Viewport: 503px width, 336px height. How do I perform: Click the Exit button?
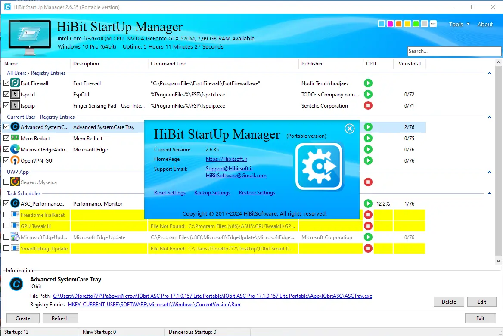(x=480, y=318)
